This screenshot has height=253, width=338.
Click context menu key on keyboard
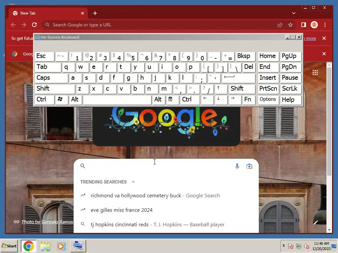pos(173,100)
